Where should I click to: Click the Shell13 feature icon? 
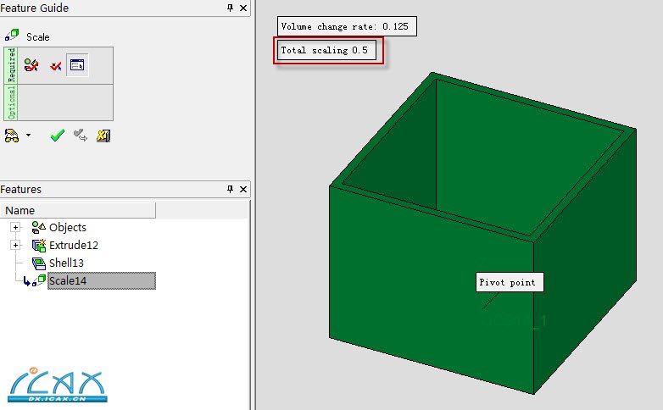click(x=38, y=263)
